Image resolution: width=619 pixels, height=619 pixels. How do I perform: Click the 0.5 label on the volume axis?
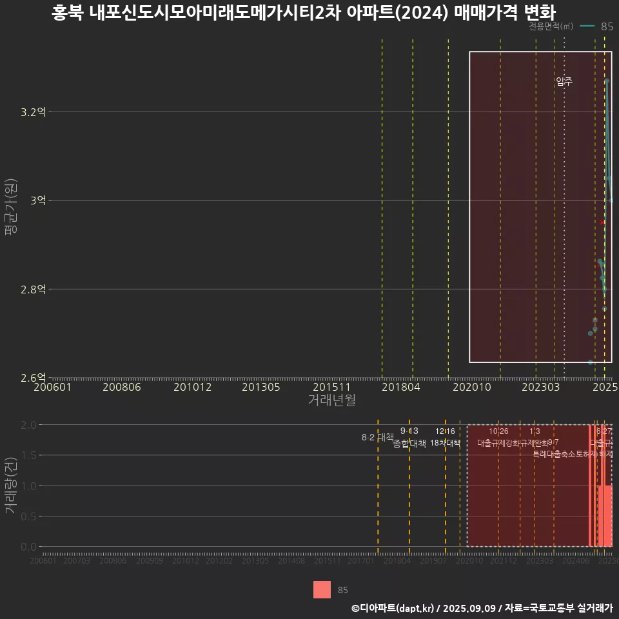click(28, 516)
